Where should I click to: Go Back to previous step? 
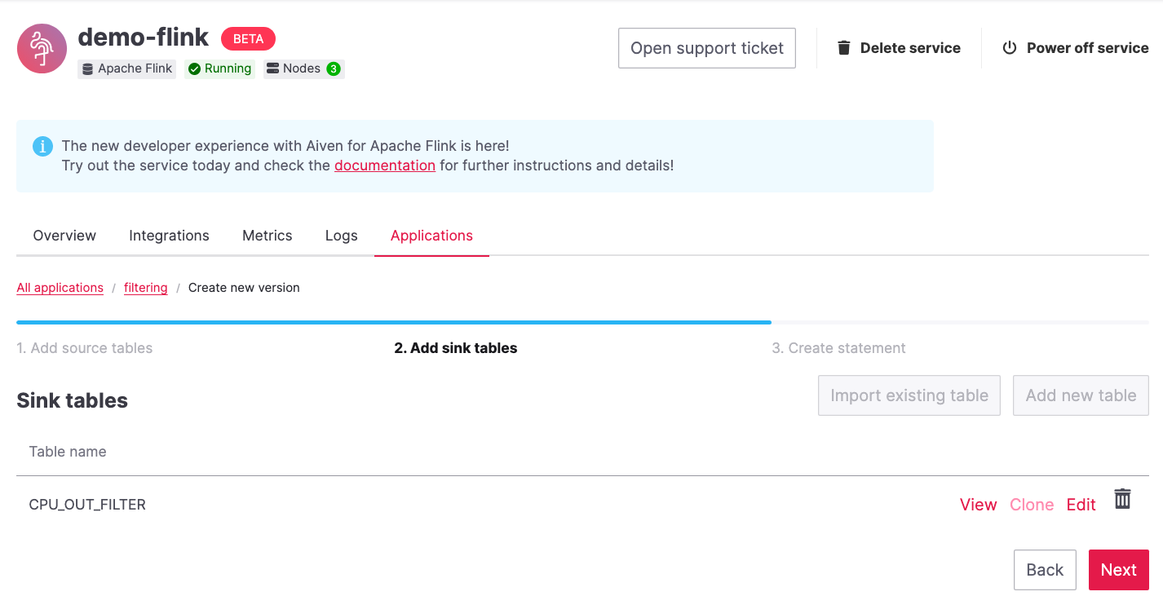point(1044,570)
